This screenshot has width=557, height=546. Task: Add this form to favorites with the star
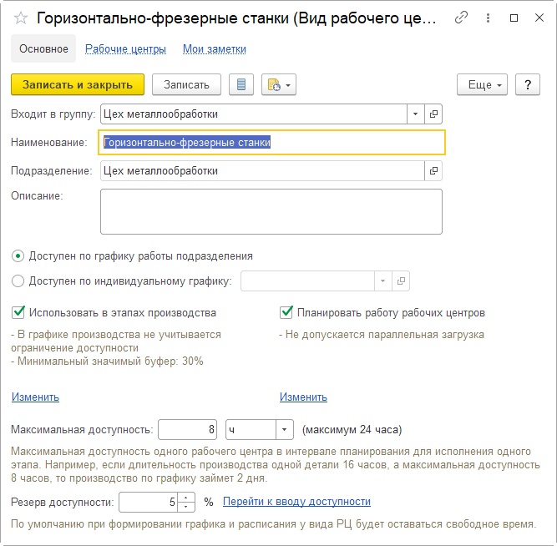coord(21,18)
